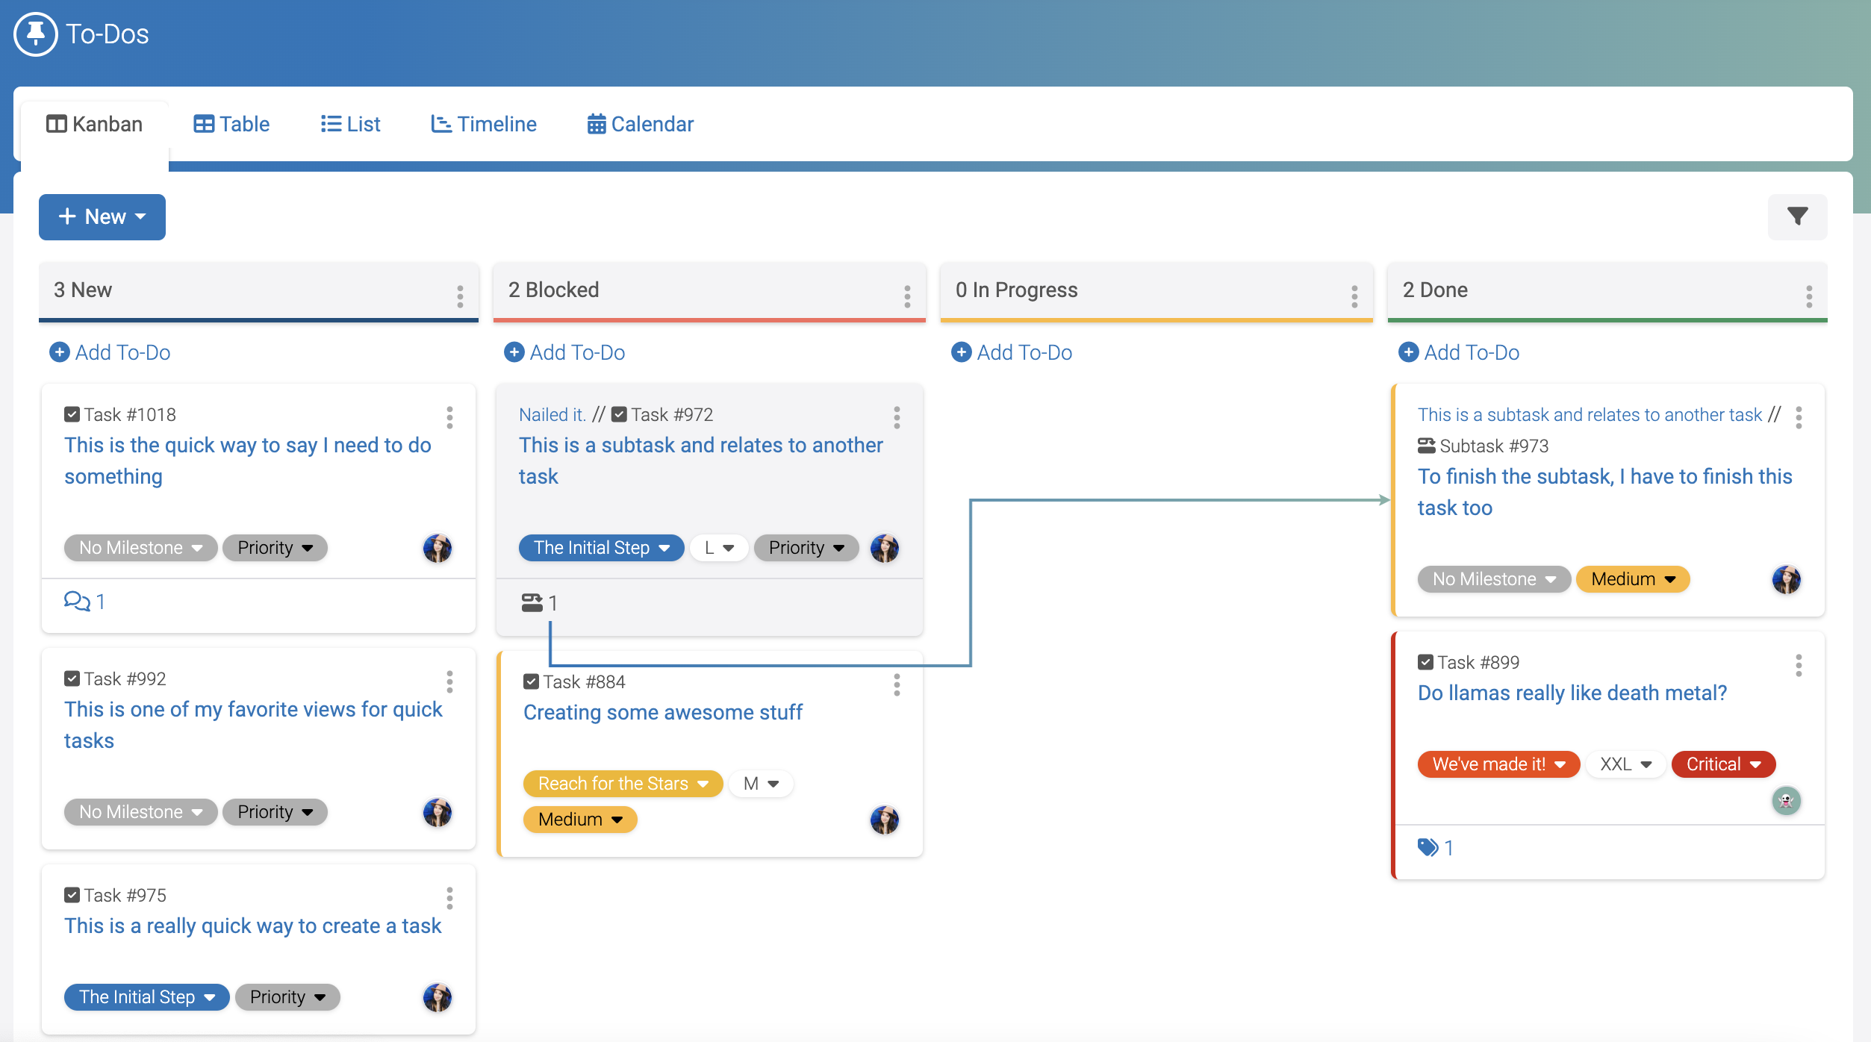Image resolution: width=1871 pixels, height=1042 pixels.
Task: Open kebab menu of Blocked column
Action: click(x=906, y=296)
